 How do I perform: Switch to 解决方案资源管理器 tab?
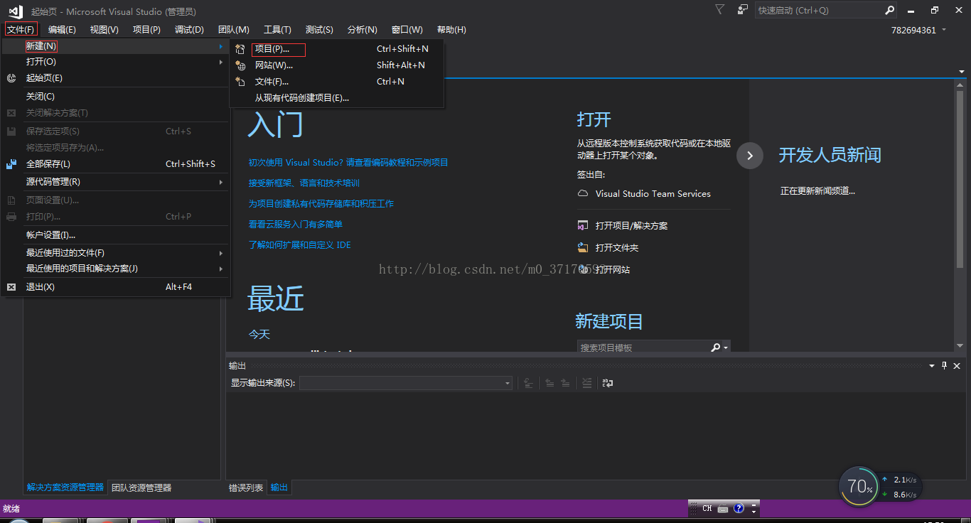65,487
